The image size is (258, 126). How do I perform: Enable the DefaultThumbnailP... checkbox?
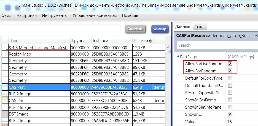(230, 85)
